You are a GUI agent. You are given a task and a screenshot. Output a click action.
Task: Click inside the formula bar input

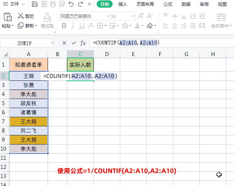point(161,43)
